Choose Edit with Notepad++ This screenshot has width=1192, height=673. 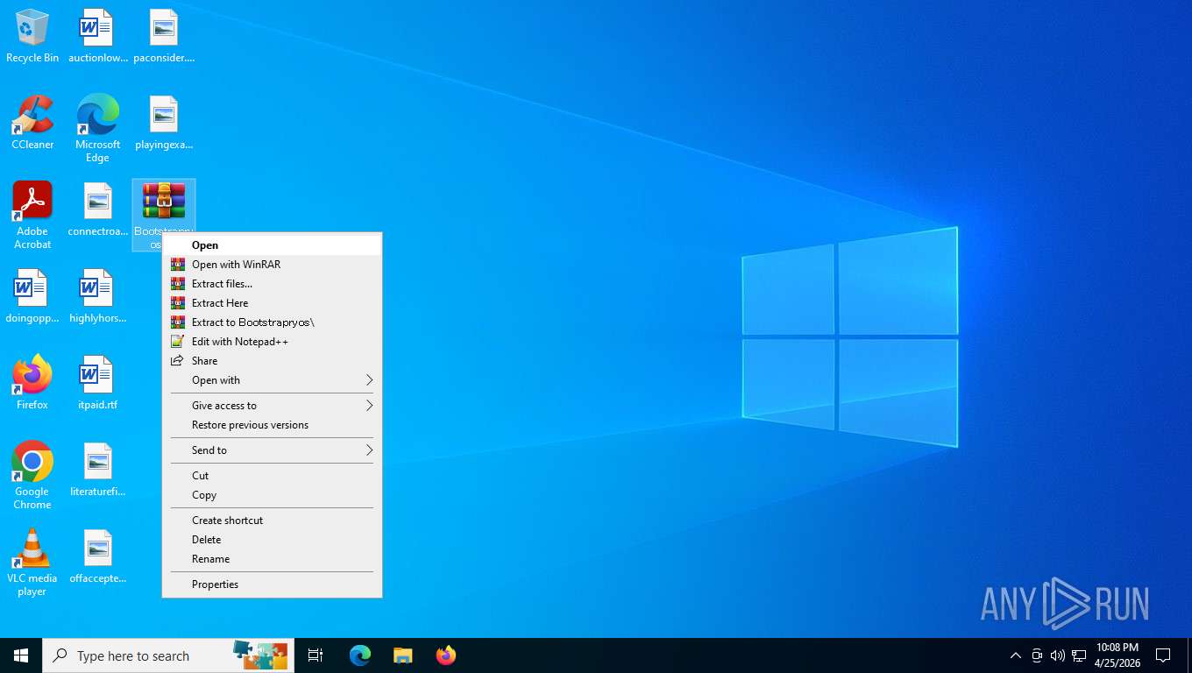(x=272, y=342)
